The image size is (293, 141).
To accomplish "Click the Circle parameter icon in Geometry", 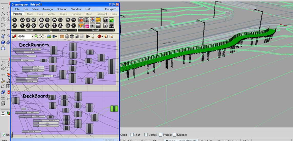I will [22, 20].
